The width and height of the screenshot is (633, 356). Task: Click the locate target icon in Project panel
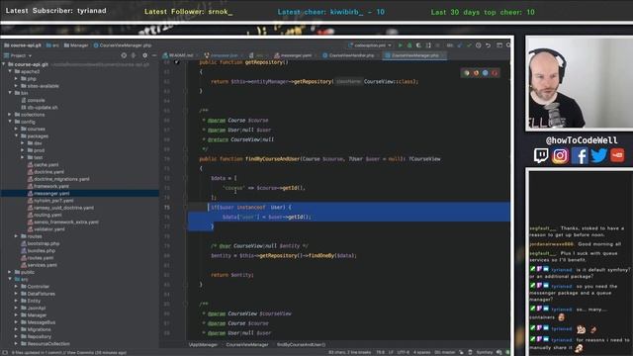124,55
